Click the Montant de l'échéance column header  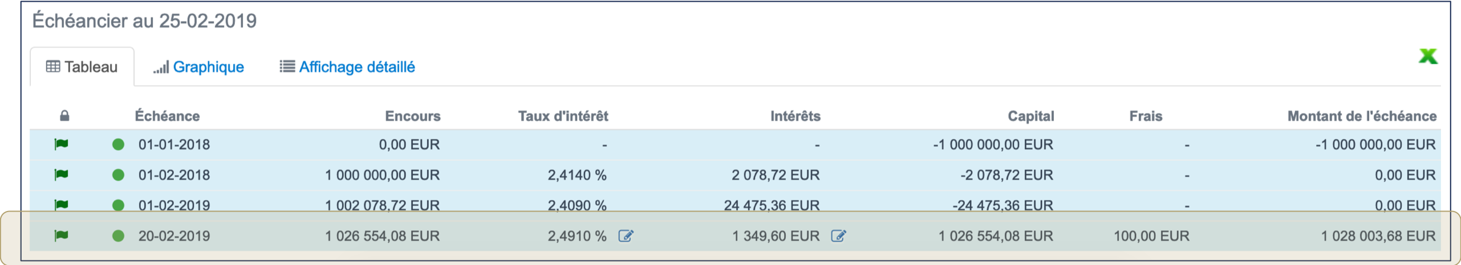[x=1362, y=117]
